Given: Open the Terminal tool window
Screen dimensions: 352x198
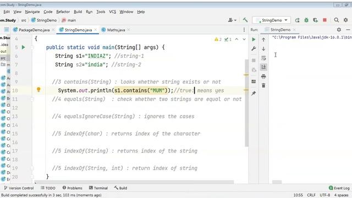Looking at the screenshot, I should [x=98, y=188].
